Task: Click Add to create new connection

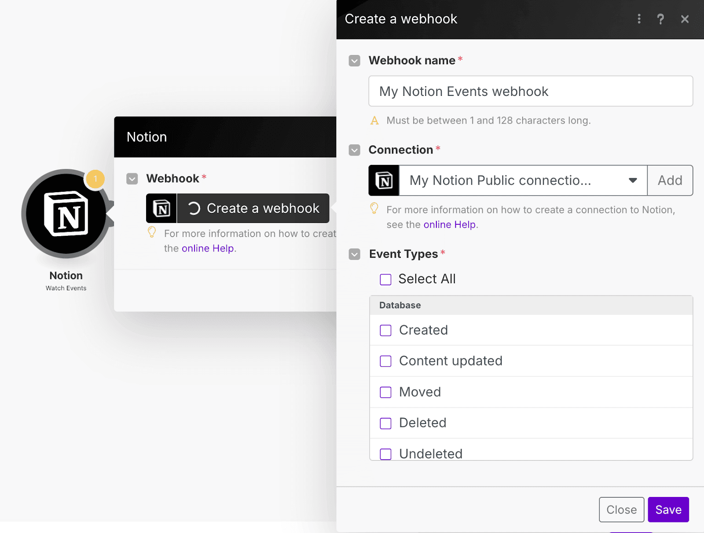Action: point(670,180)
